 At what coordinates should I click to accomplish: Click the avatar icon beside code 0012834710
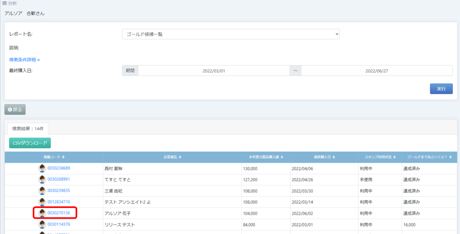click(42, 202)
